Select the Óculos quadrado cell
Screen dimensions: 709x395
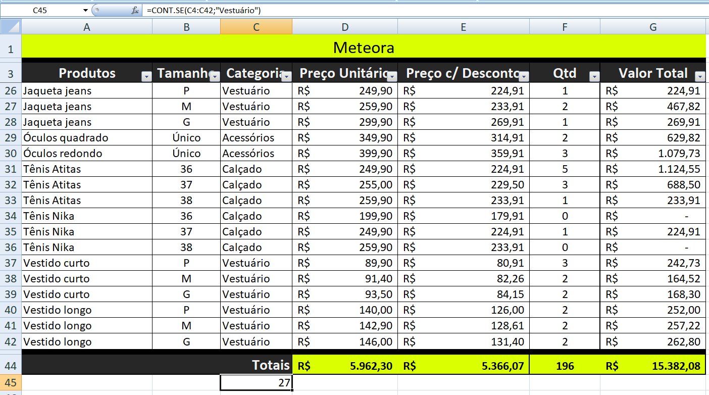coord(87,138)
